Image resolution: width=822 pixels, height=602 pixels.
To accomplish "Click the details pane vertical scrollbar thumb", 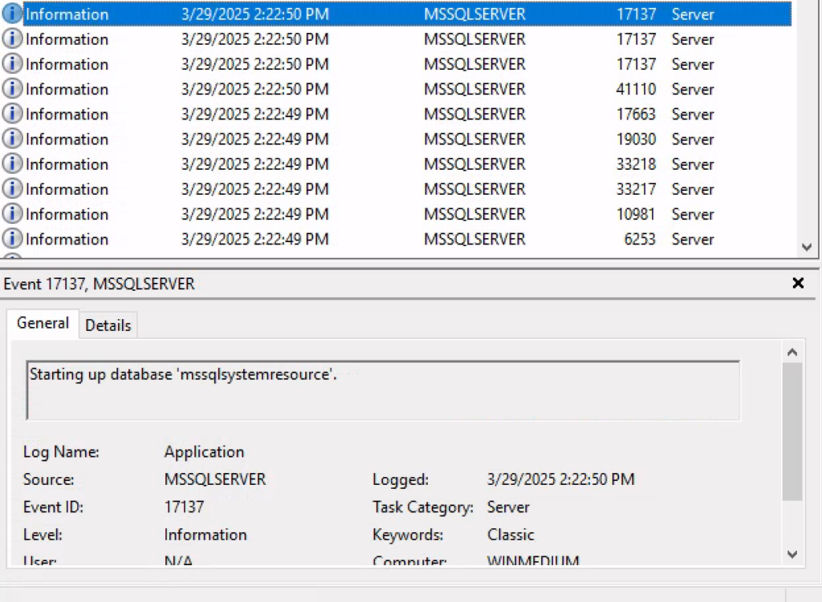I will pos(791,431).
